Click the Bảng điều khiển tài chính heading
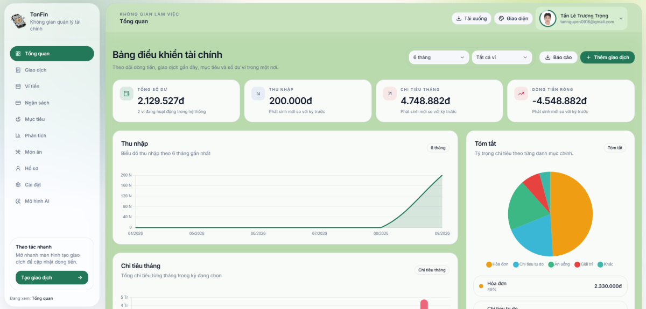This screenshot has width=646, height=309. click(x=167, y=55)
